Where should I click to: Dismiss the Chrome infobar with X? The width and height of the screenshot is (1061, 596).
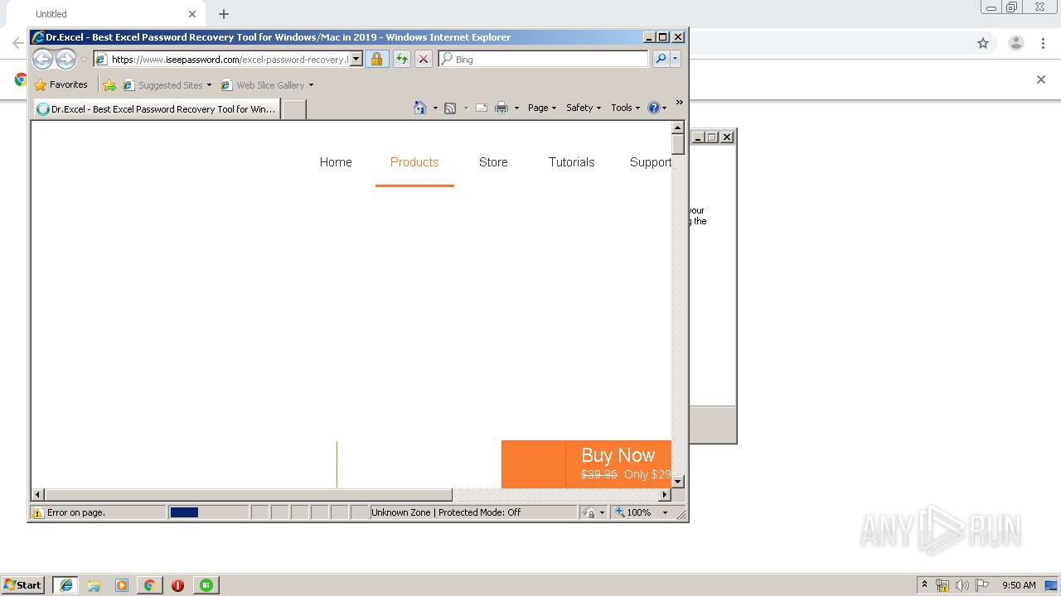1041,79
